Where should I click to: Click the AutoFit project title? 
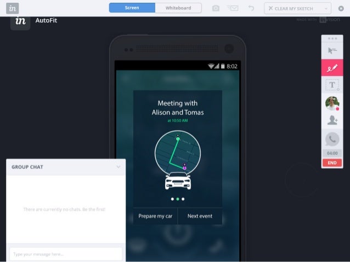click(x=46, y=20)
